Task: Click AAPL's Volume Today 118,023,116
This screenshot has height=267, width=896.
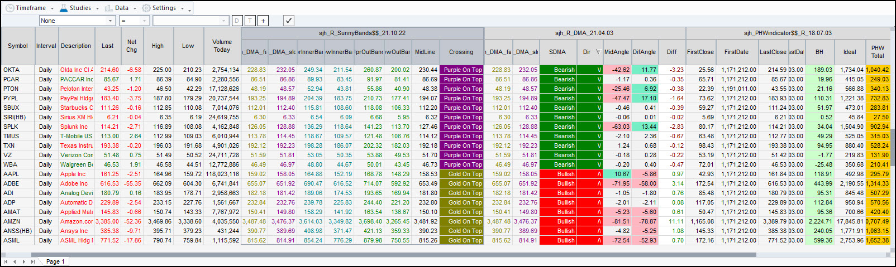Action: click(222, 174)
